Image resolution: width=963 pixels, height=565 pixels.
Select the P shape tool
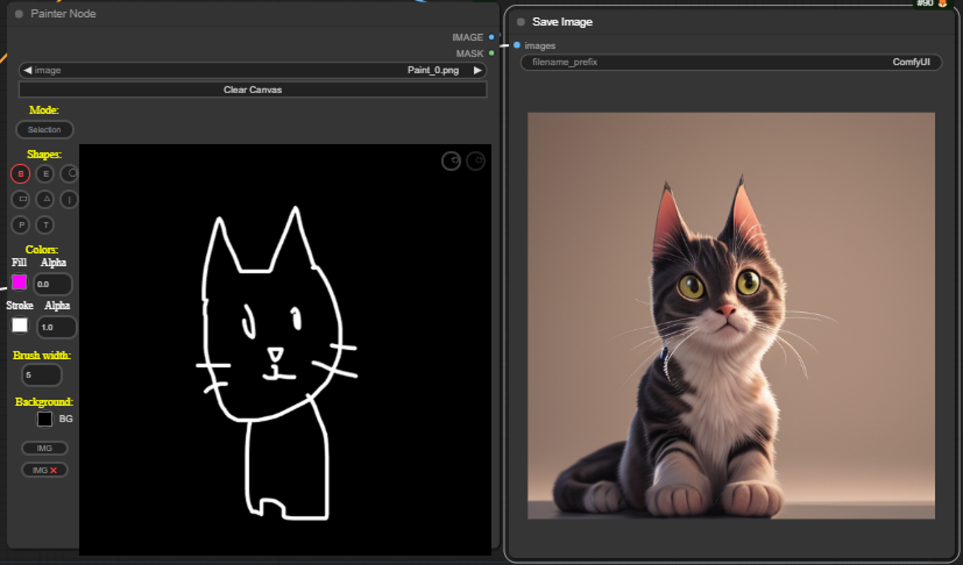21,225
